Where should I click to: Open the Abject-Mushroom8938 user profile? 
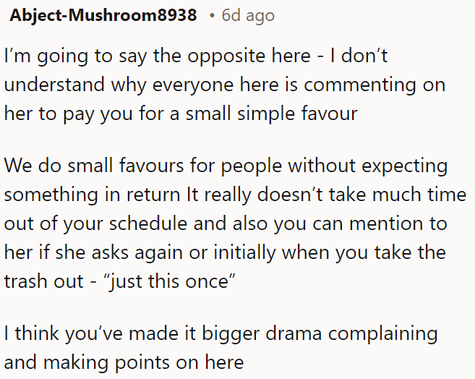coord(103,15)
